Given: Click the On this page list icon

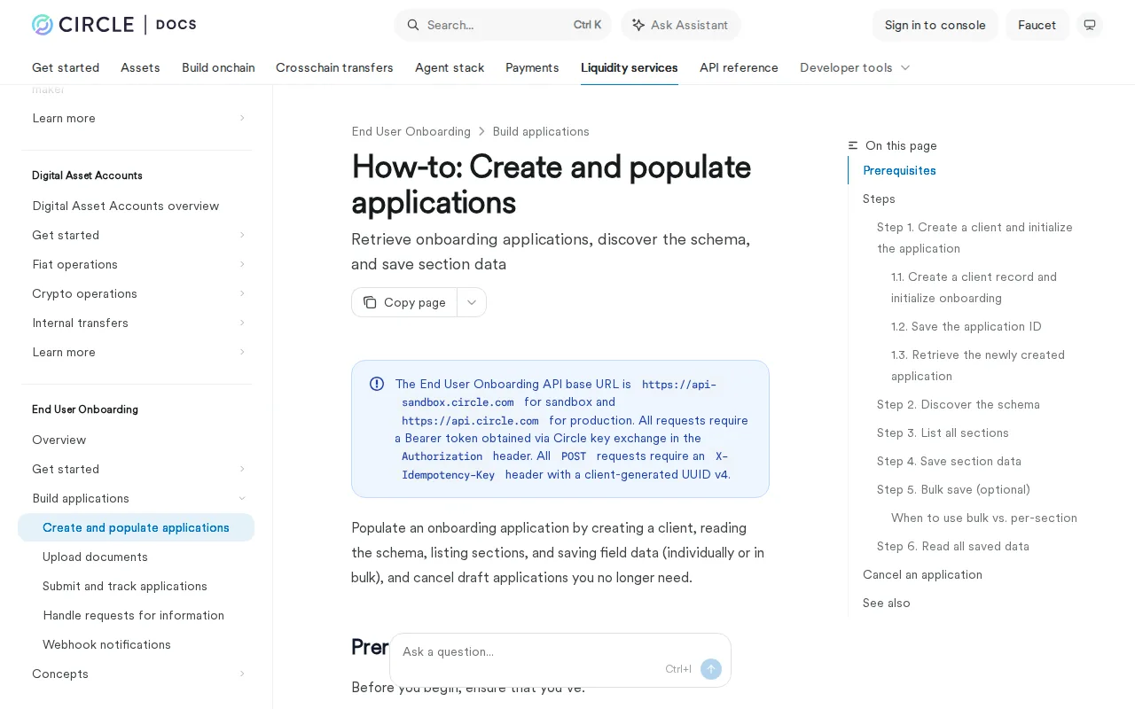Looking at the screenshot, I should point(853,145).
